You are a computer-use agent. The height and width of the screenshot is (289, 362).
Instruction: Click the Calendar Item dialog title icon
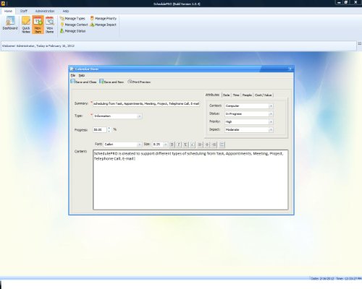[72, 69]
